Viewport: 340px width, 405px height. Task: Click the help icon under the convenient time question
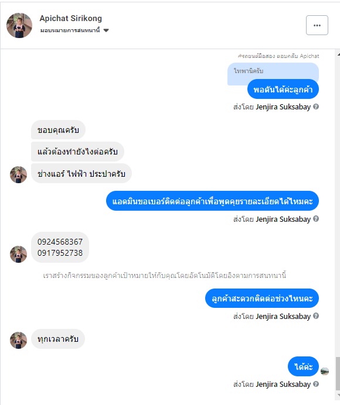[x=316, y=316]
